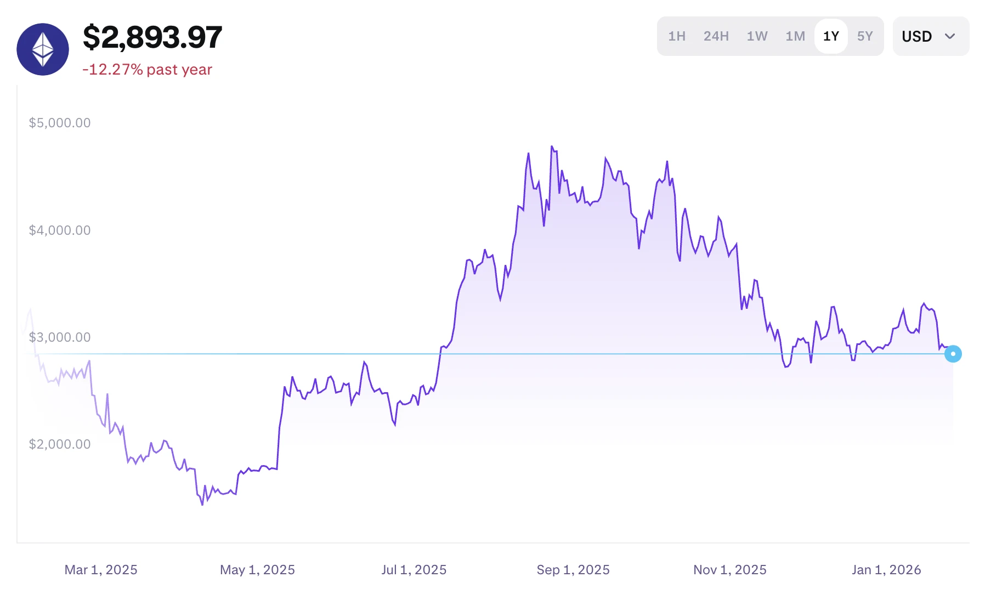This screenshot has width=985, height=600.
Task: Open the USD currency dropdown
Action: pos(917,36)
